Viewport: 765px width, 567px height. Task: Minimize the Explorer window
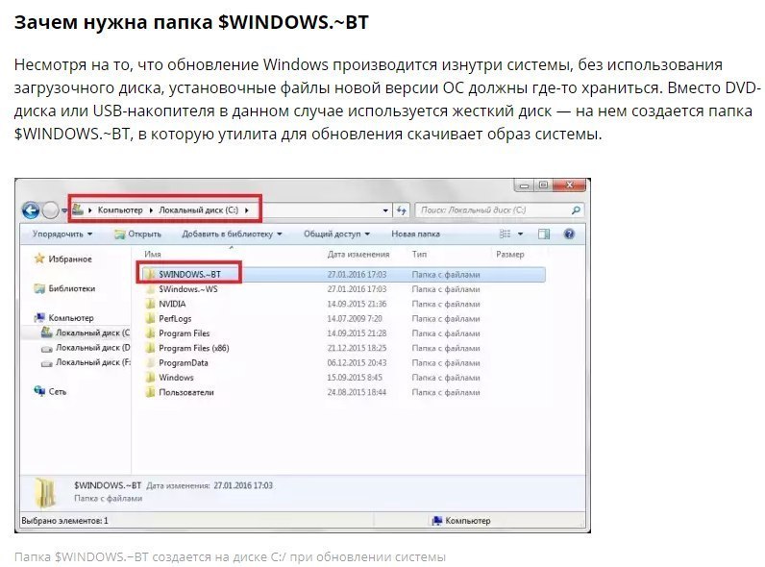coord(525,185)
